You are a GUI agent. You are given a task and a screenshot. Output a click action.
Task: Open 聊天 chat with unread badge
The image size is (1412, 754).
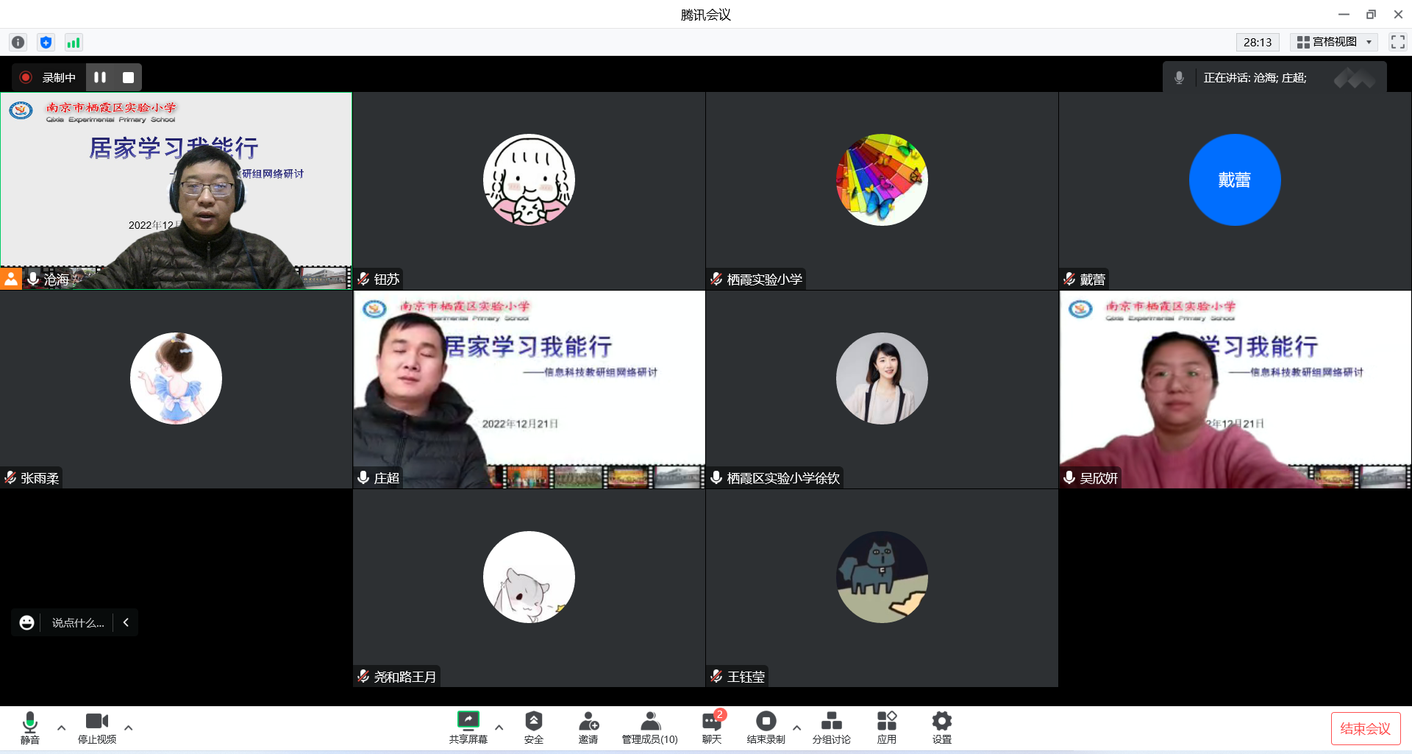point(712,728)
